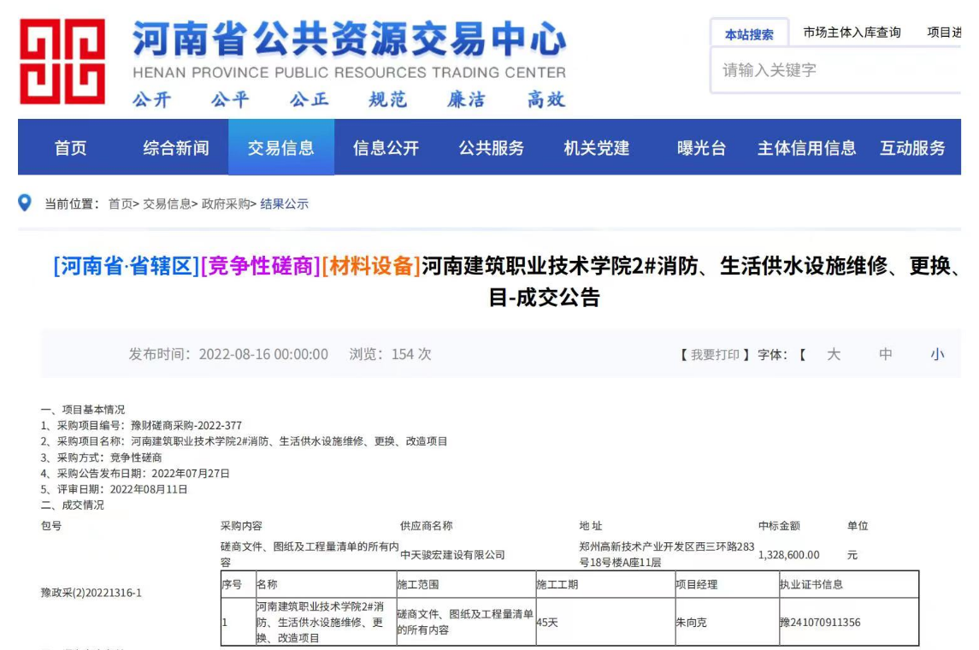Click the 一、项目基本情况 section heading
This screenshot has height=650, width=979.
coord(83,410)
